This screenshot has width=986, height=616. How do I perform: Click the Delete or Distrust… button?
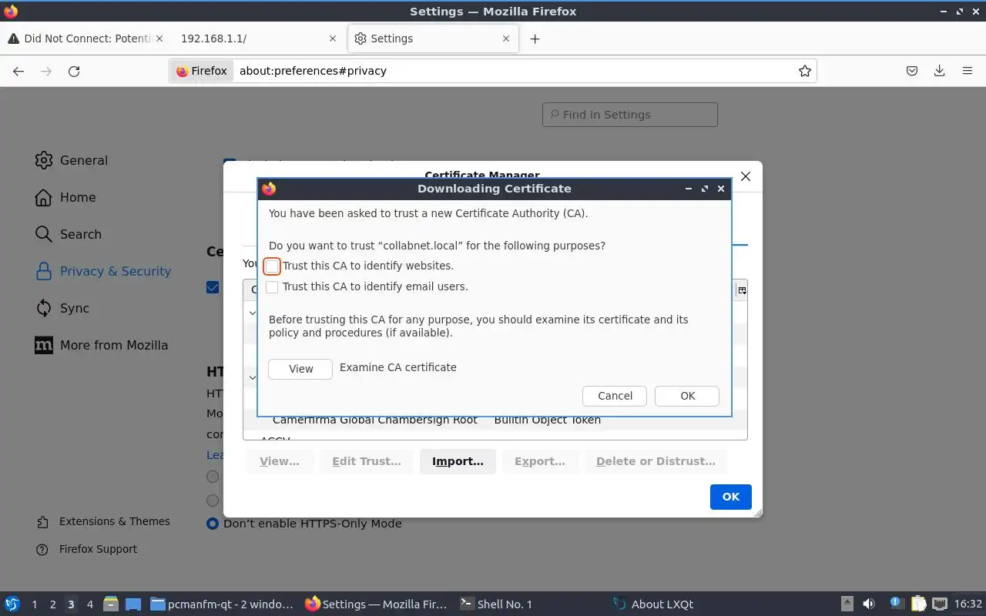click(656, 461)
